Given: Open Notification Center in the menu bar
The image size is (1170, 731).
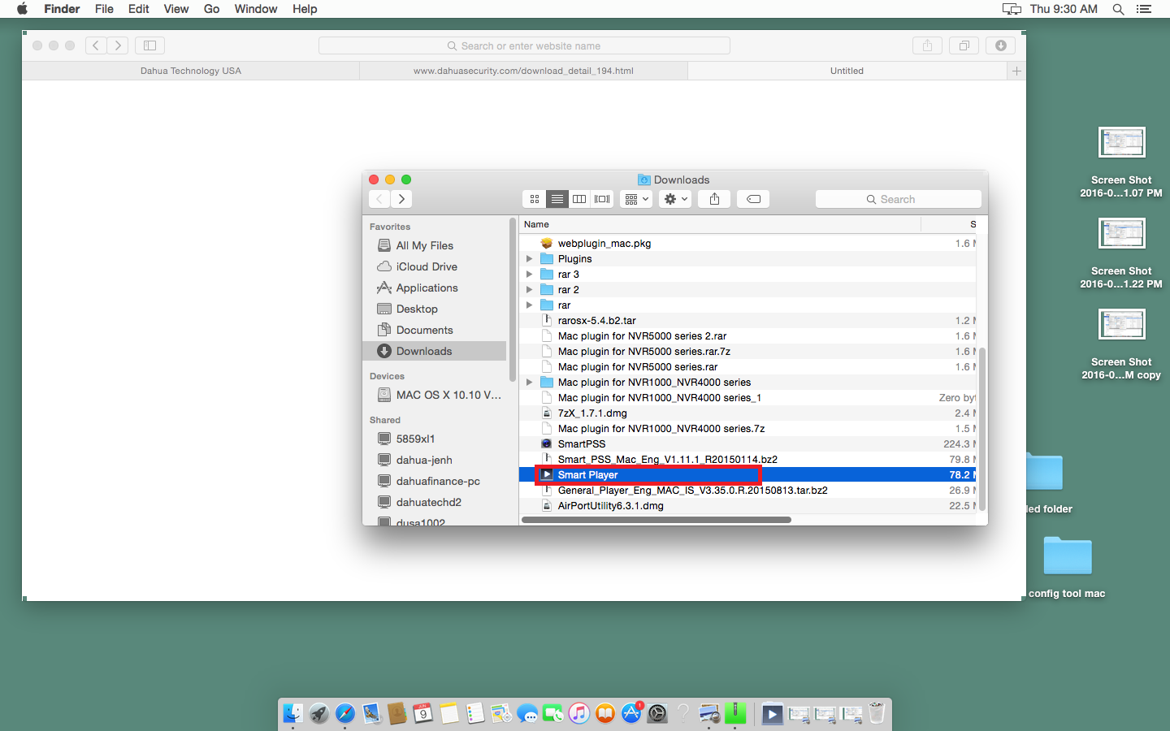Looking at the screenshot, I should coord(1144,9).
